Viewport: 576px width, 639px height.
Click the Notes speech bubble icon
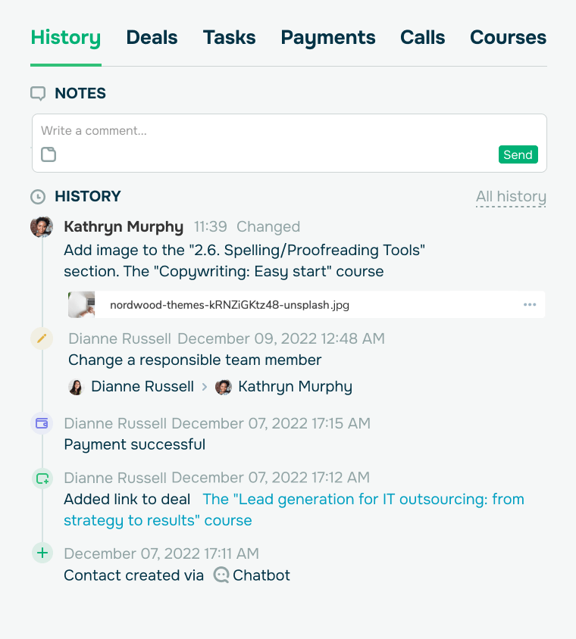click(38, 94)
